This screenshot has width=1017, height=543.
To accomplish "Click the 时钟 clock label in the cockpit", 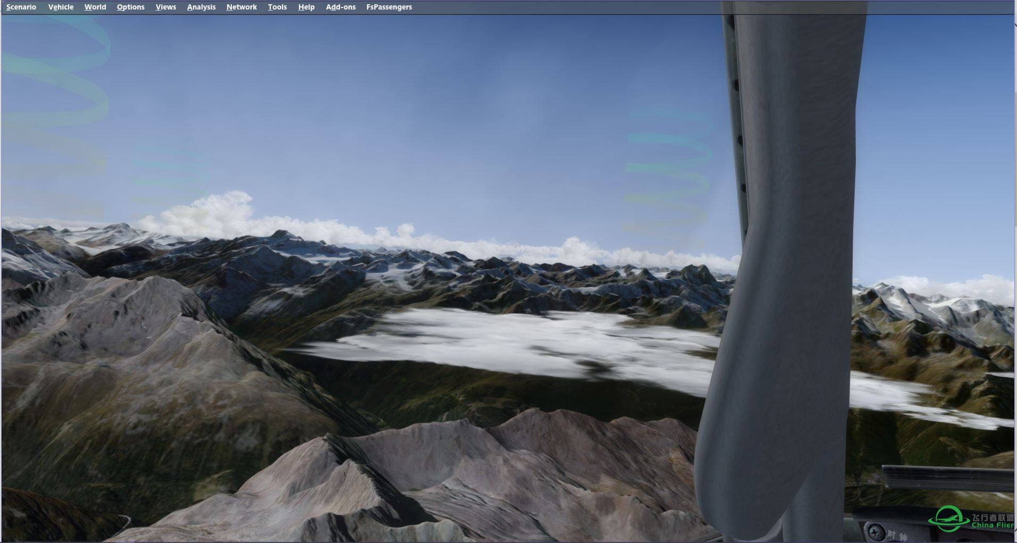I will [x=896, y=536].
